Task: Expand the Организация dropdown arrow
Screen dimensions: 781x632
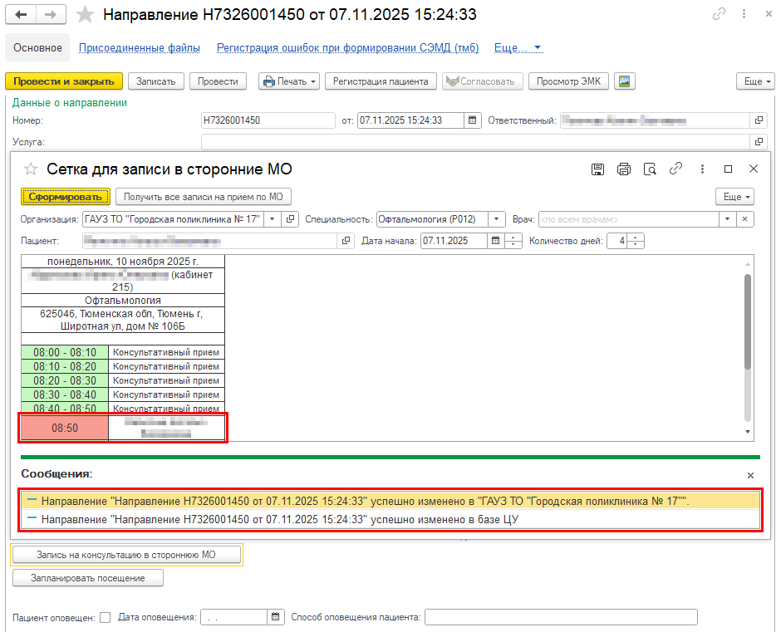Action: 272,219
